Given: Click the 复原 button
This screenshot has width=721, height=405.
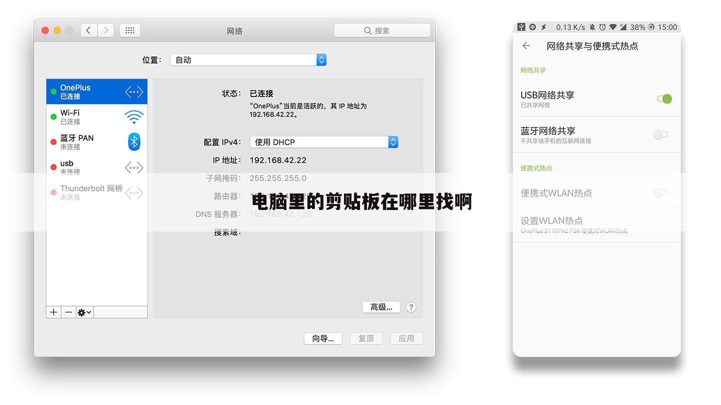Looking at the screenshot, I should point(366,338).
